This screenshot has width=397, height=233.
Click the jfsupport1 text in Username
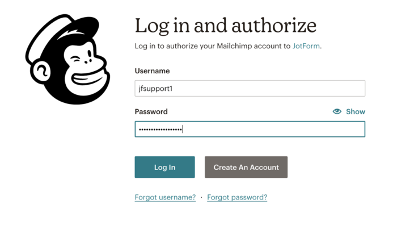[x=156, y=88]
